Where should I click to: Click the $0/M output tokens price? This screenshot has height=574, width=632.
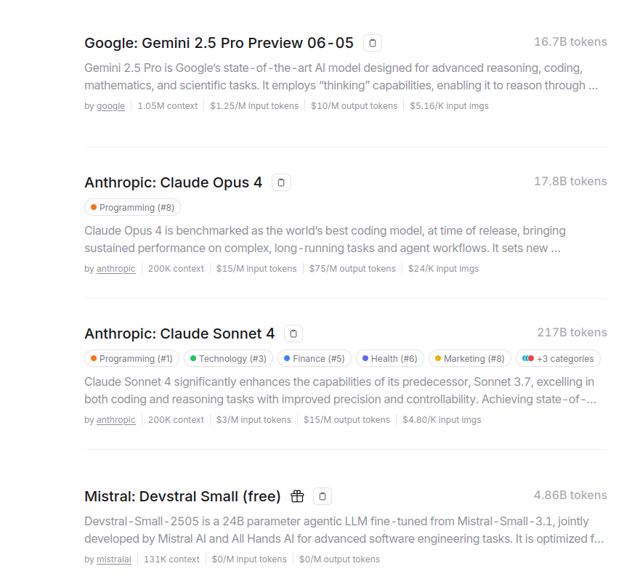(339, 559)
